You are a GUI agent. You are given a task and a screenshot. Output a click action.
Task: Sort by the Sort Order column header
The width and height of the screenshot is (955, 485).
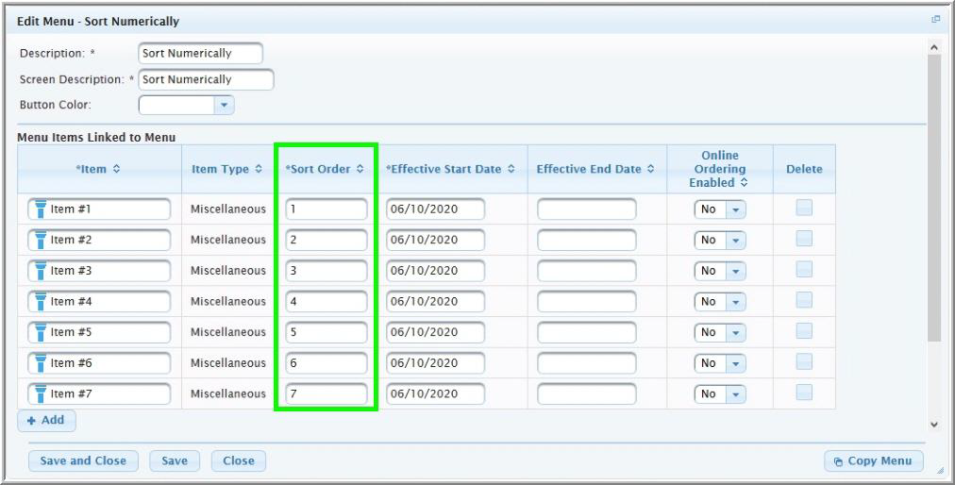point(324,170)
